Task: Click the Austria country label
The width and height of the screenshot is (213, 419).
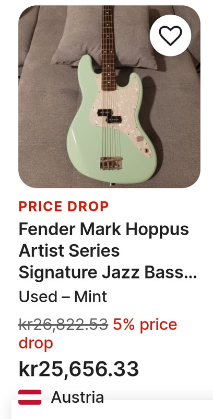Action: coord(77,397)
